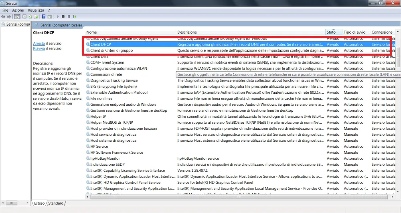Image resolution: width=401 pixels, height=213 pixels.
Task: Toggle the show/hide console tree button
Action: click(17, 16)
